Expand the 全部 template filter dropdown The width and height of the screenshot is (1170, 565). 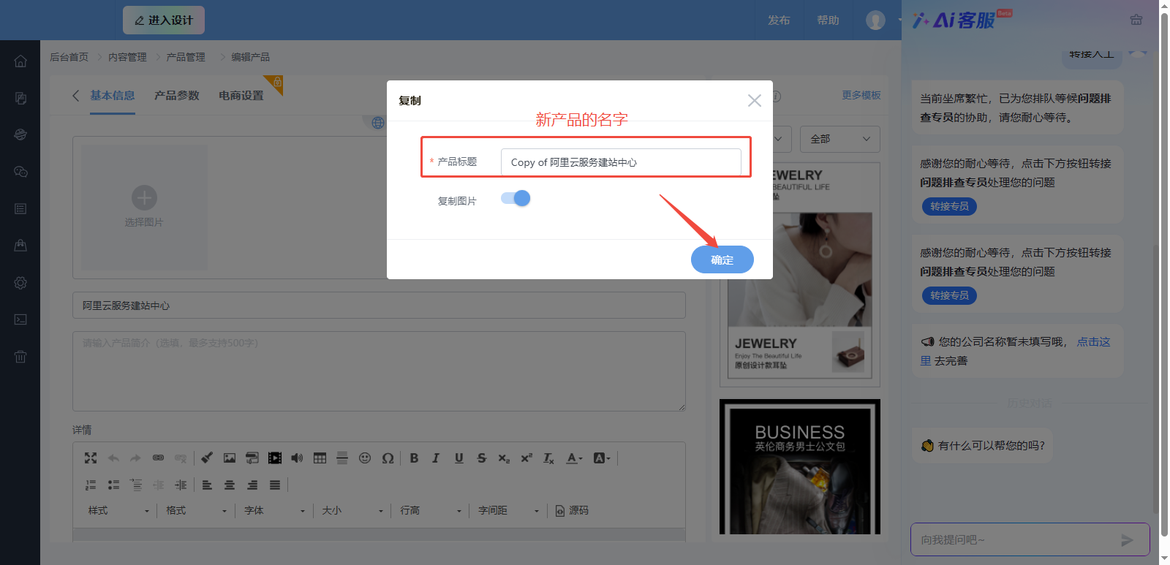point(839,139)
